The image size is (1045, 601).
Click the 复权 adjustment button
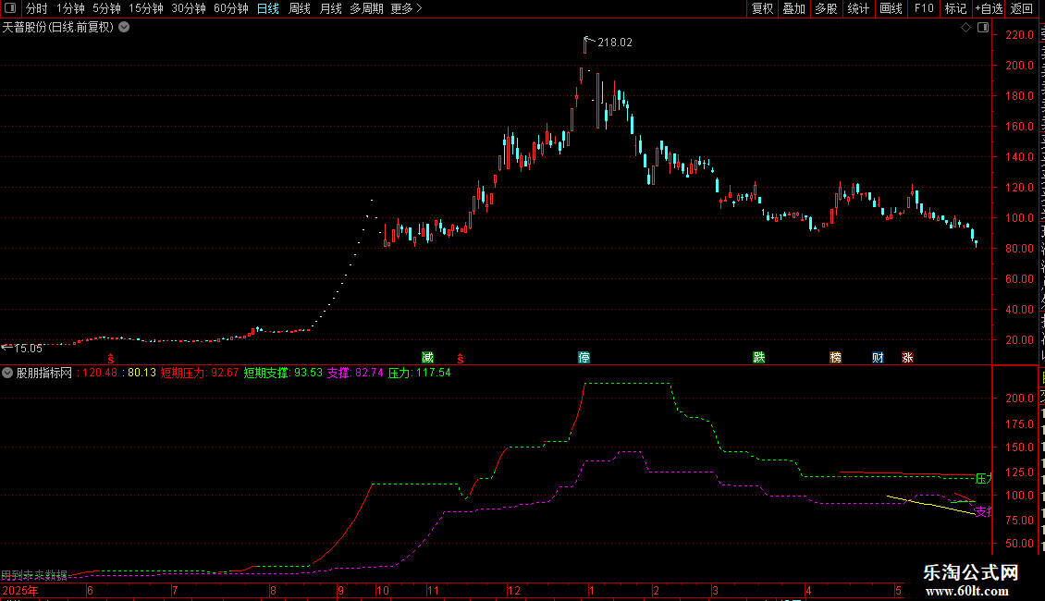tap(762, 8)
